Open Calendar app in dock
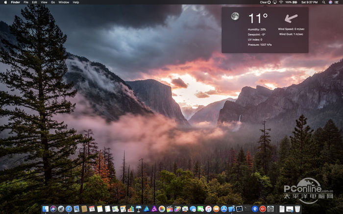 pyautogui.click(x=92, y=209)
